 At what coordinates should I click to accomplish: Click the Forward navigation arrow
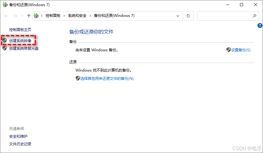click(15, 16)
